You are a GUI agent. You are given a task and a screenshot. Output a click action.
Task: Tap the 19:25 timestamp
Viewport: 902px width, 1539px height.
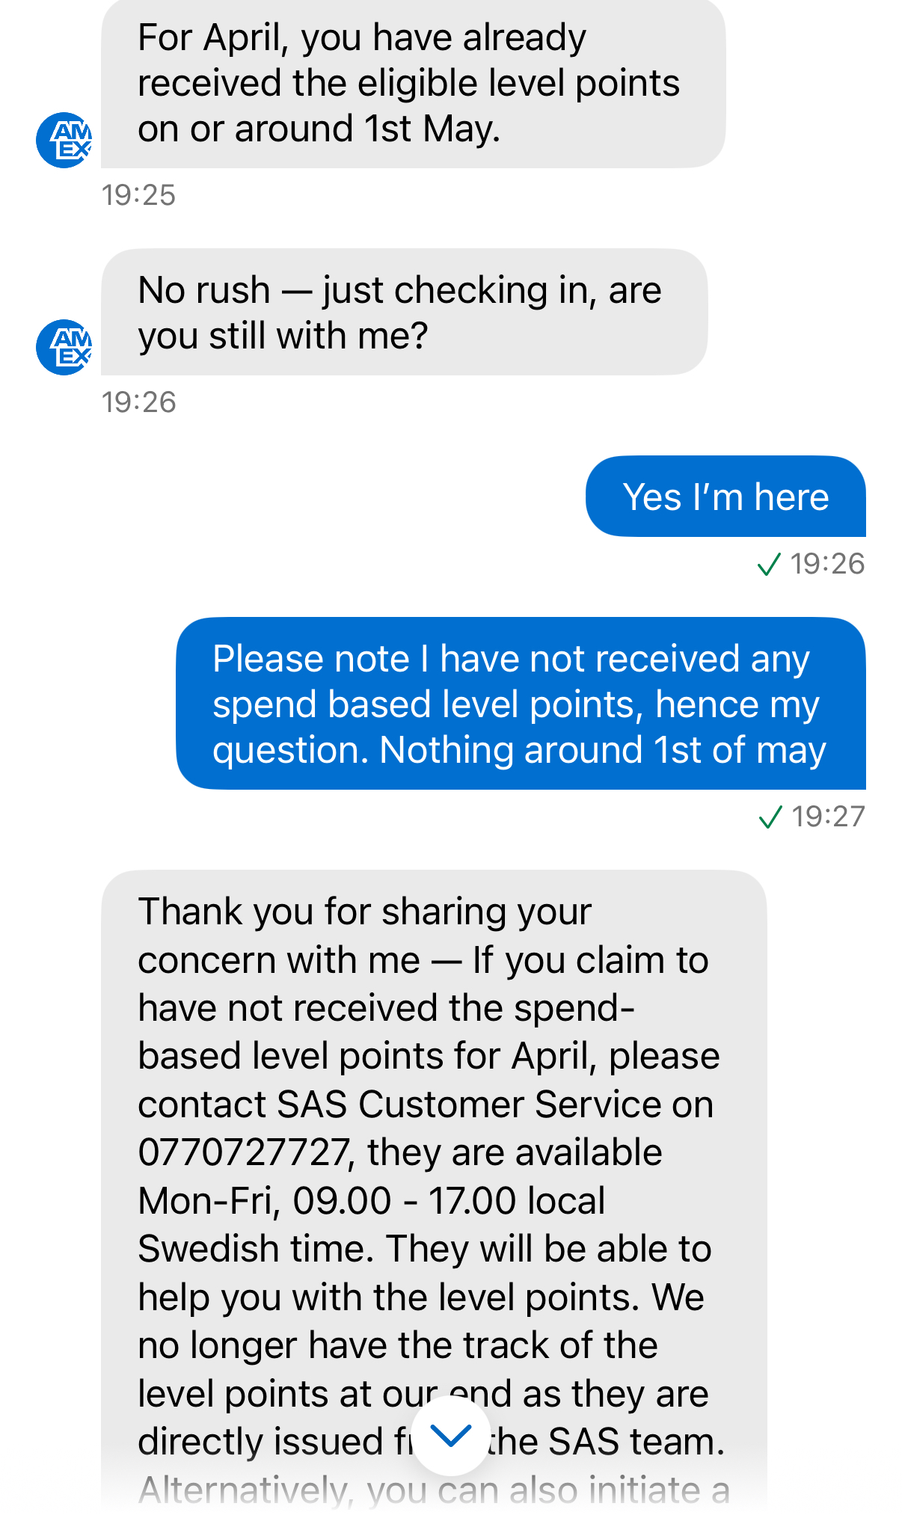pos(138,195)
